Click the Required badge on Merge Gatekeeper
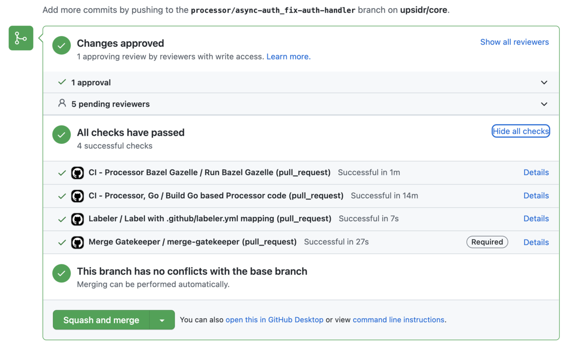Image resolution: width=572 pixels, height=343 pixels. 487,242
